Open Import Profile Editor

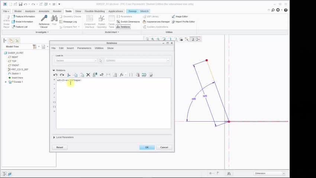click(183, 22)
